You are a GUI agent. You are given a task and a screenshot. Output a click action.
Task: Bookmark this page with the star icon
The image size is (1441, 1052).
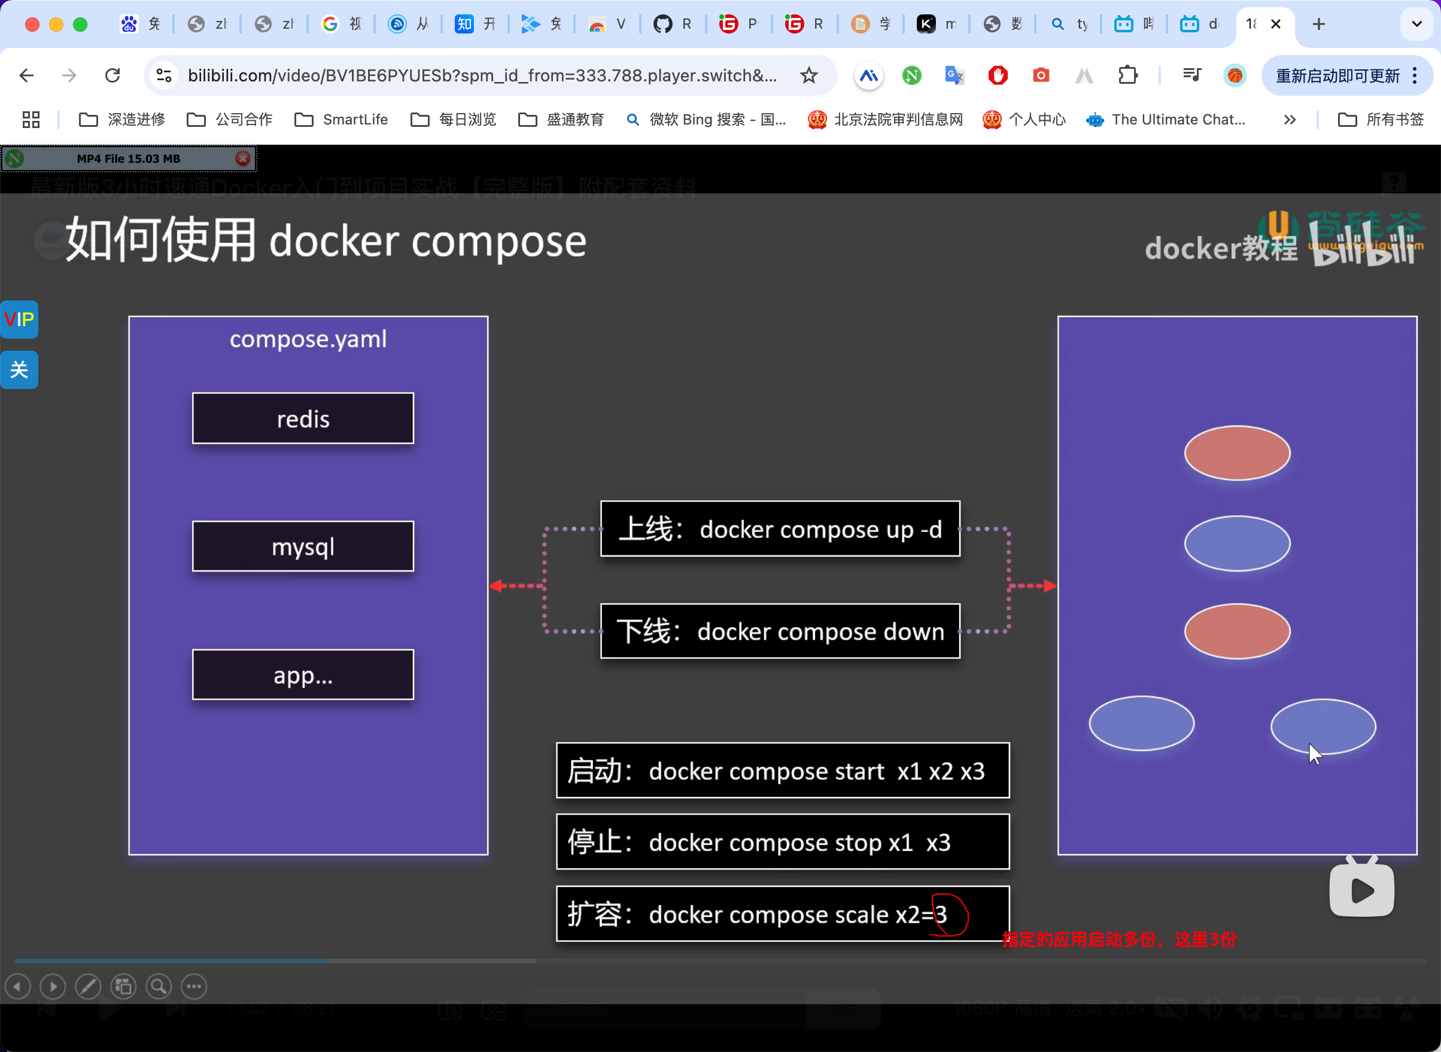[x=808, y=76]
